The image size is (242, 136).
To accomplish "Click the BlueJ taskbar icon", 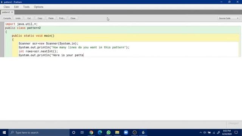I will pos(143,133).
